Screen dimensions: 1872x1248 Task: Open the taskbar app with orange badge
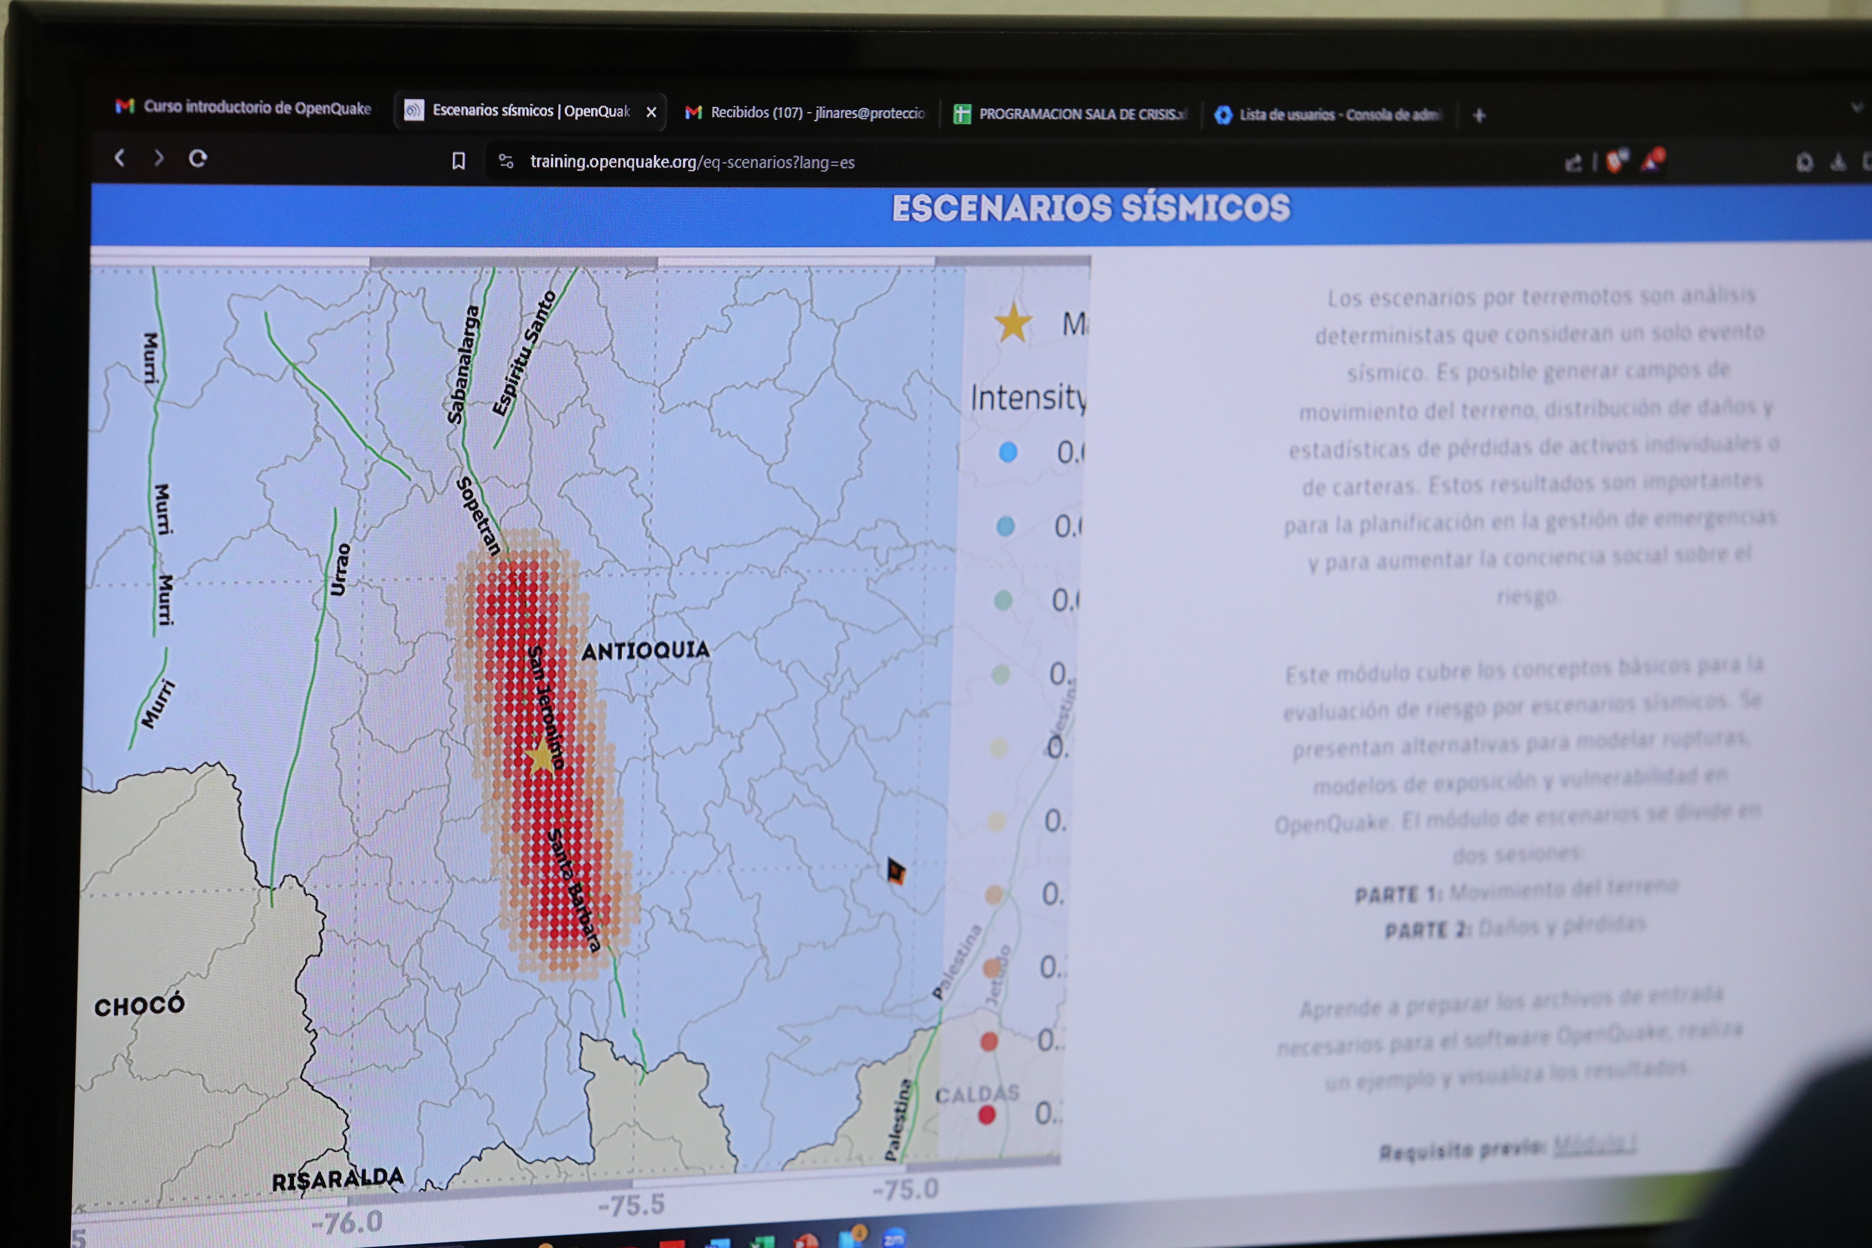[852, 1237]
